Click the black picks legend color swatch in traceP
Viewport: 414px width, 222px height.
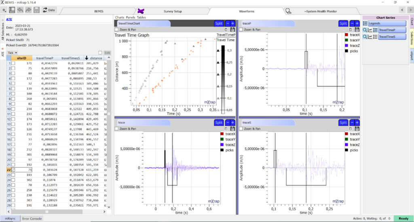tap(346, 51)
